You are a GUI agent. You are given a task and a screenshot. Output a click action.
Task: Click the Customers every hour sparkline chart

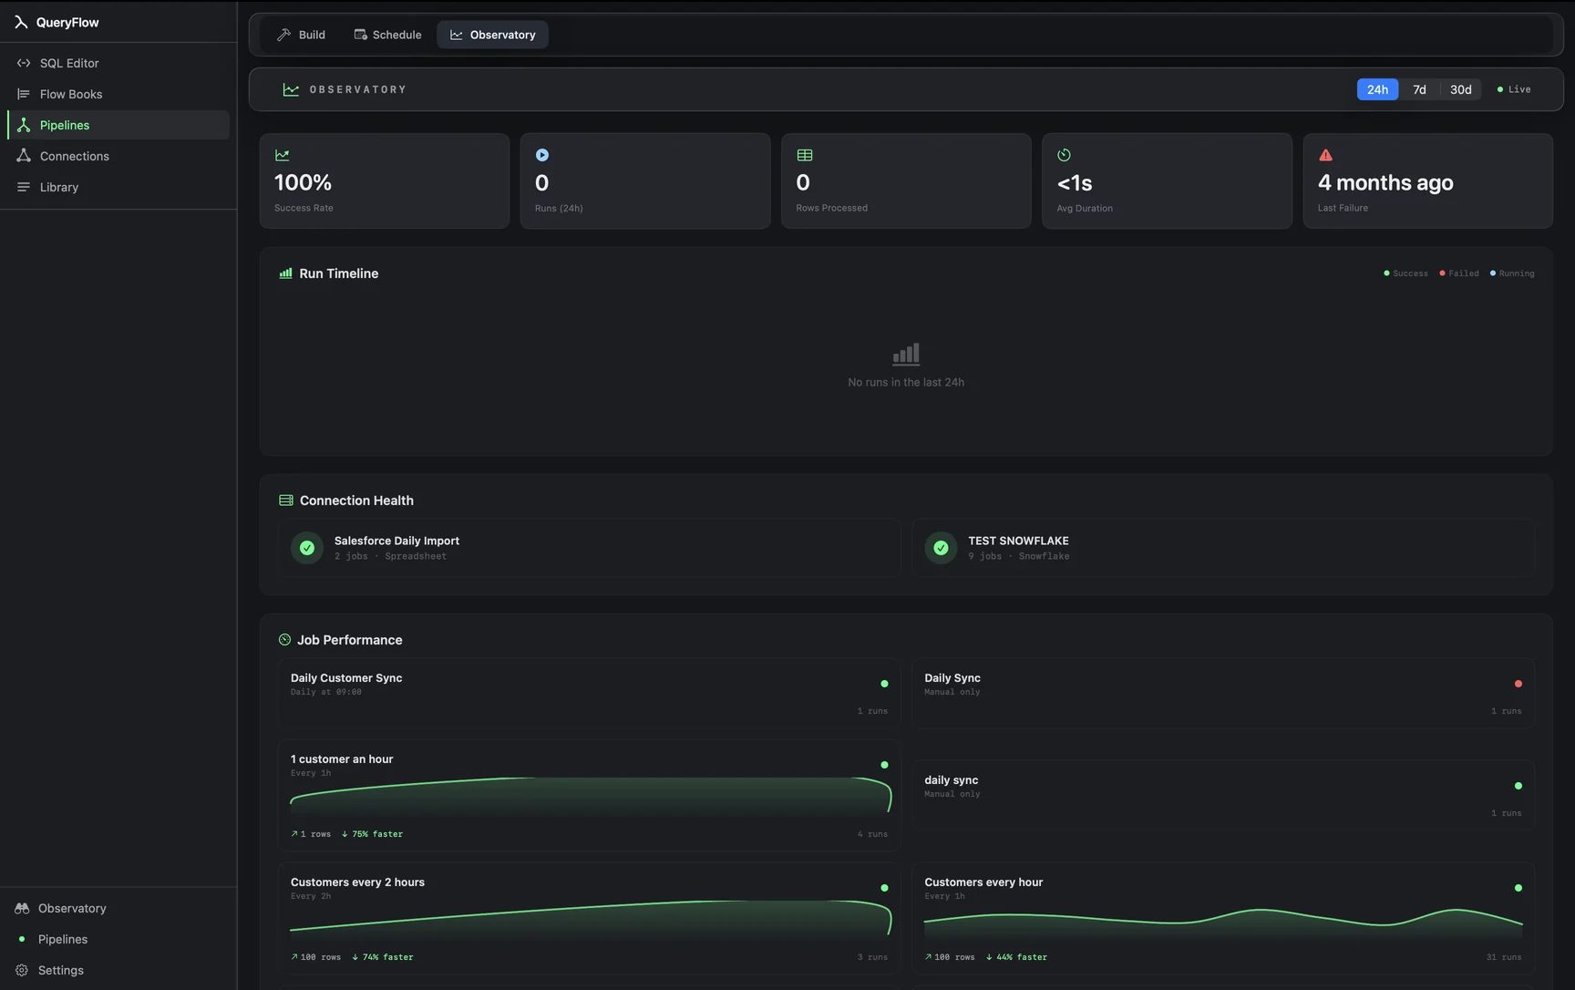(x=1223, y=924)
